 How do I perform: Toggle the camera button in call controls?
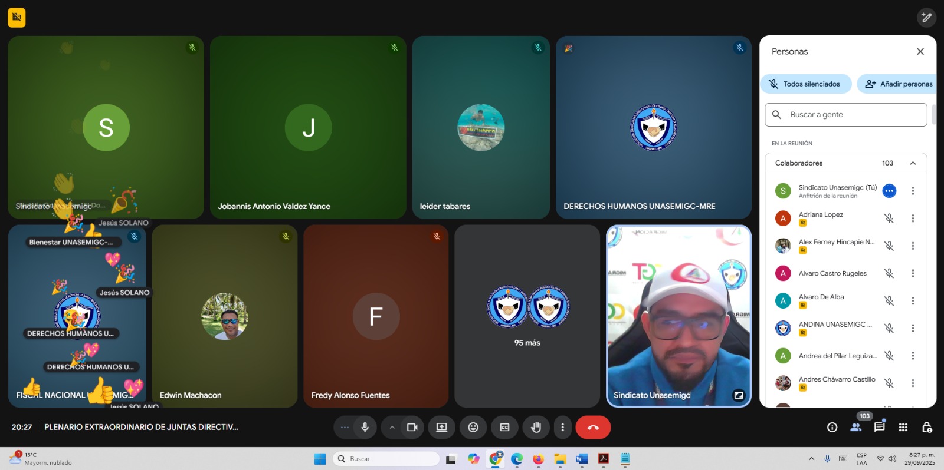412,428
